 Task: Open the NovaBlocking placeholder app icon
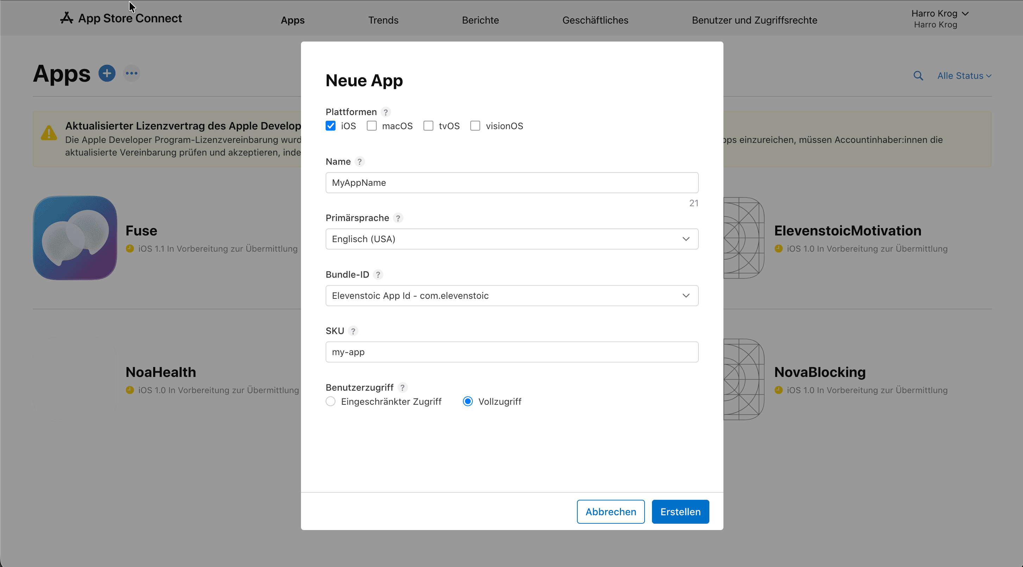[743, 379]
